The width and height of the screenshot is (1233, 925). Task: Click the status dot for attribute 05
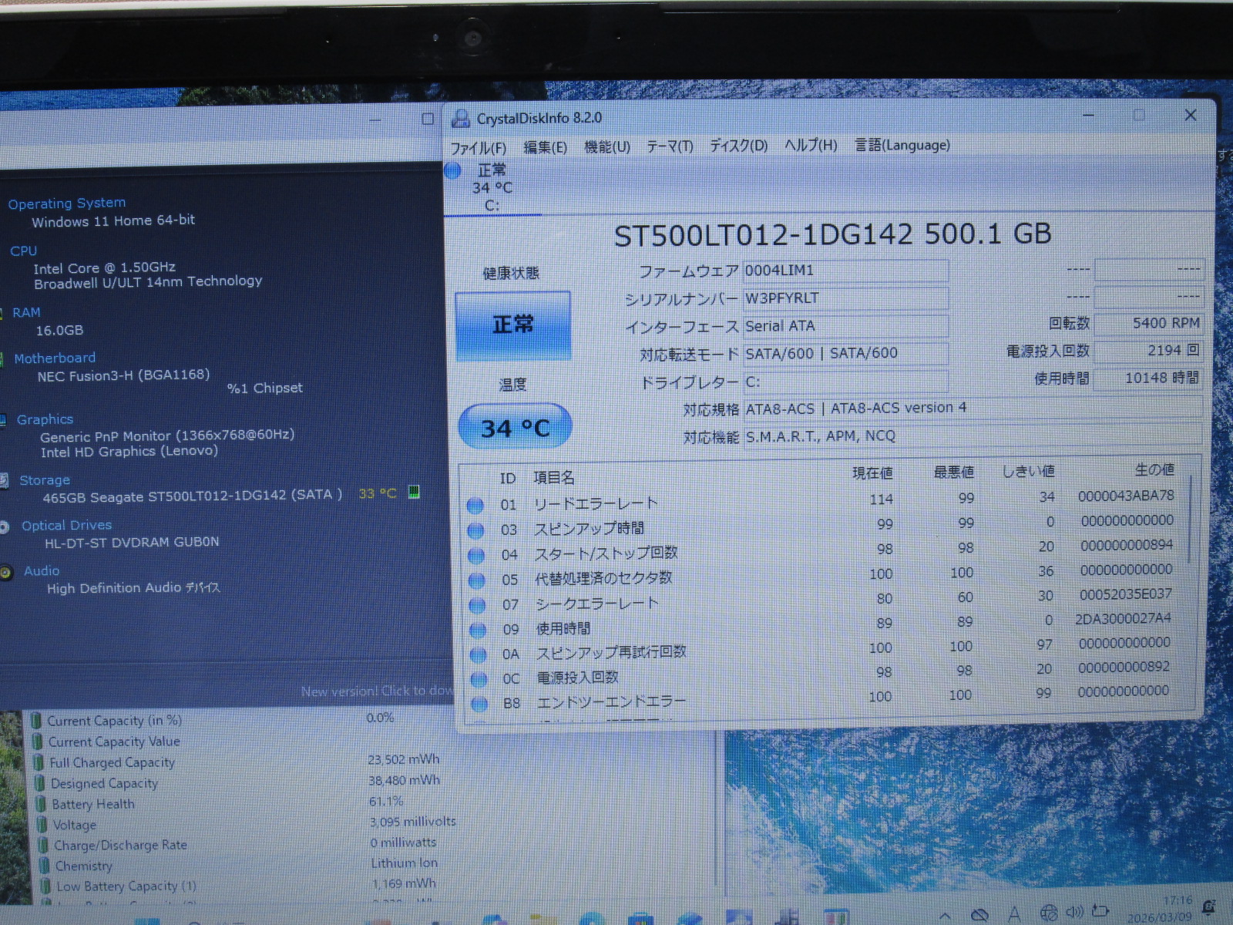(x=477, y=580)
